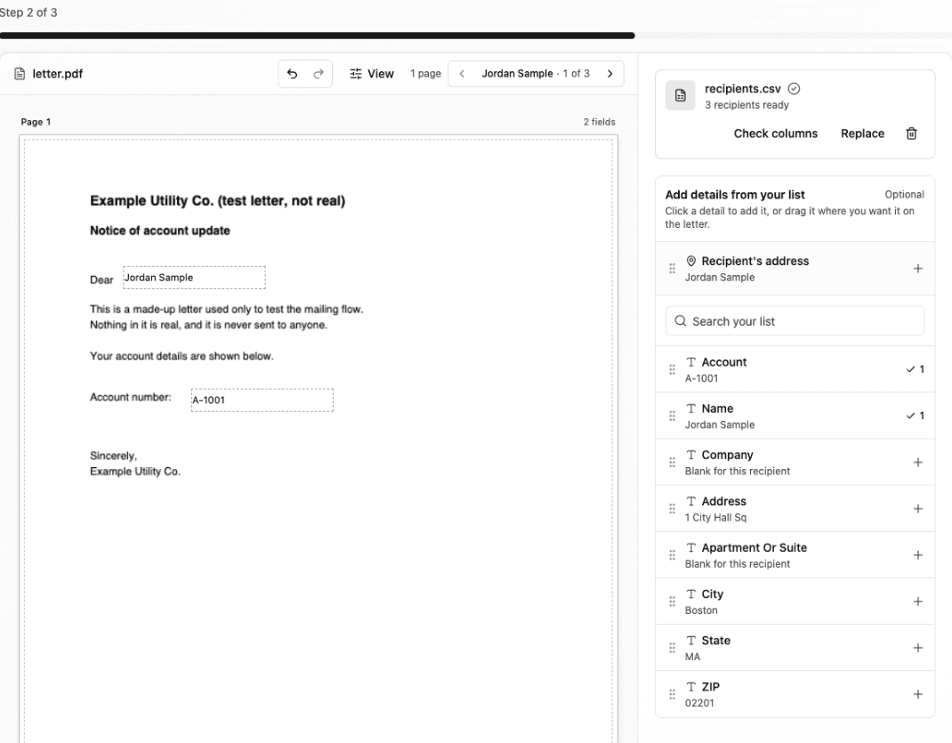This screenshot has height=743, width=952.
Task: Delete the recipients.csv file
Action: [x=911, y=133]
